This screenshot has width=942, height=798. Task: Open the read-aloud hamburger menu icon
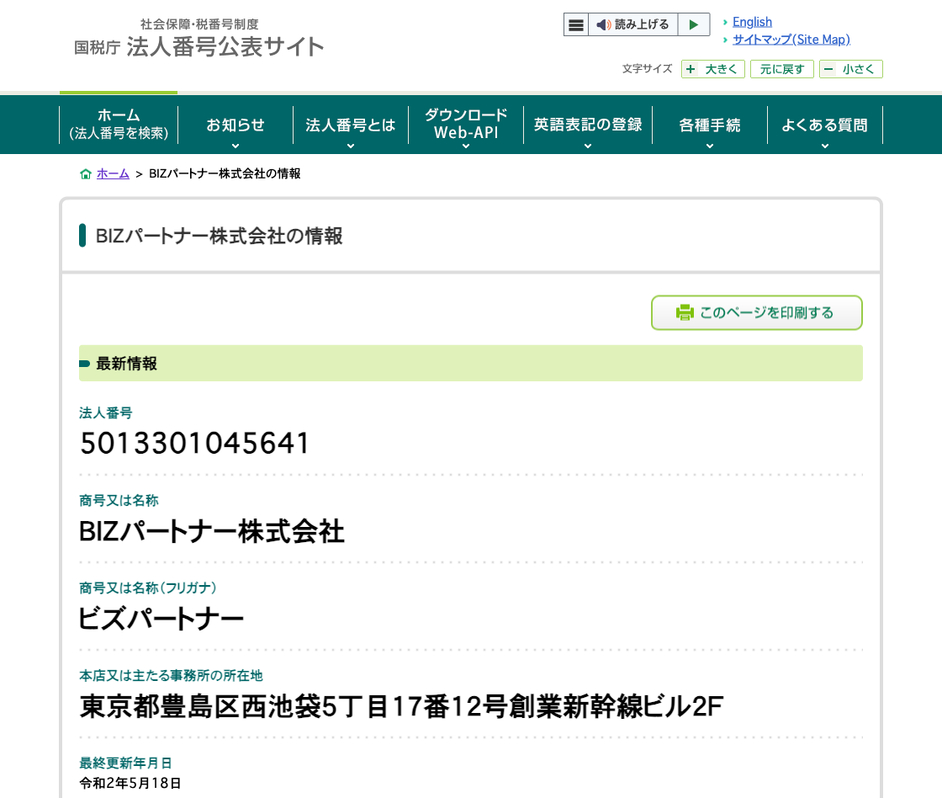(x=575, y=24)
